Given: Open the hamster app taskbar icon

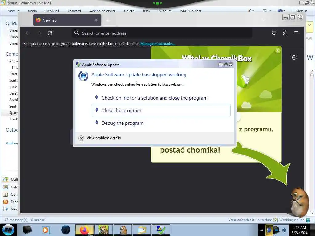Looking at the screenshot, I should click(x=123, y=230).
